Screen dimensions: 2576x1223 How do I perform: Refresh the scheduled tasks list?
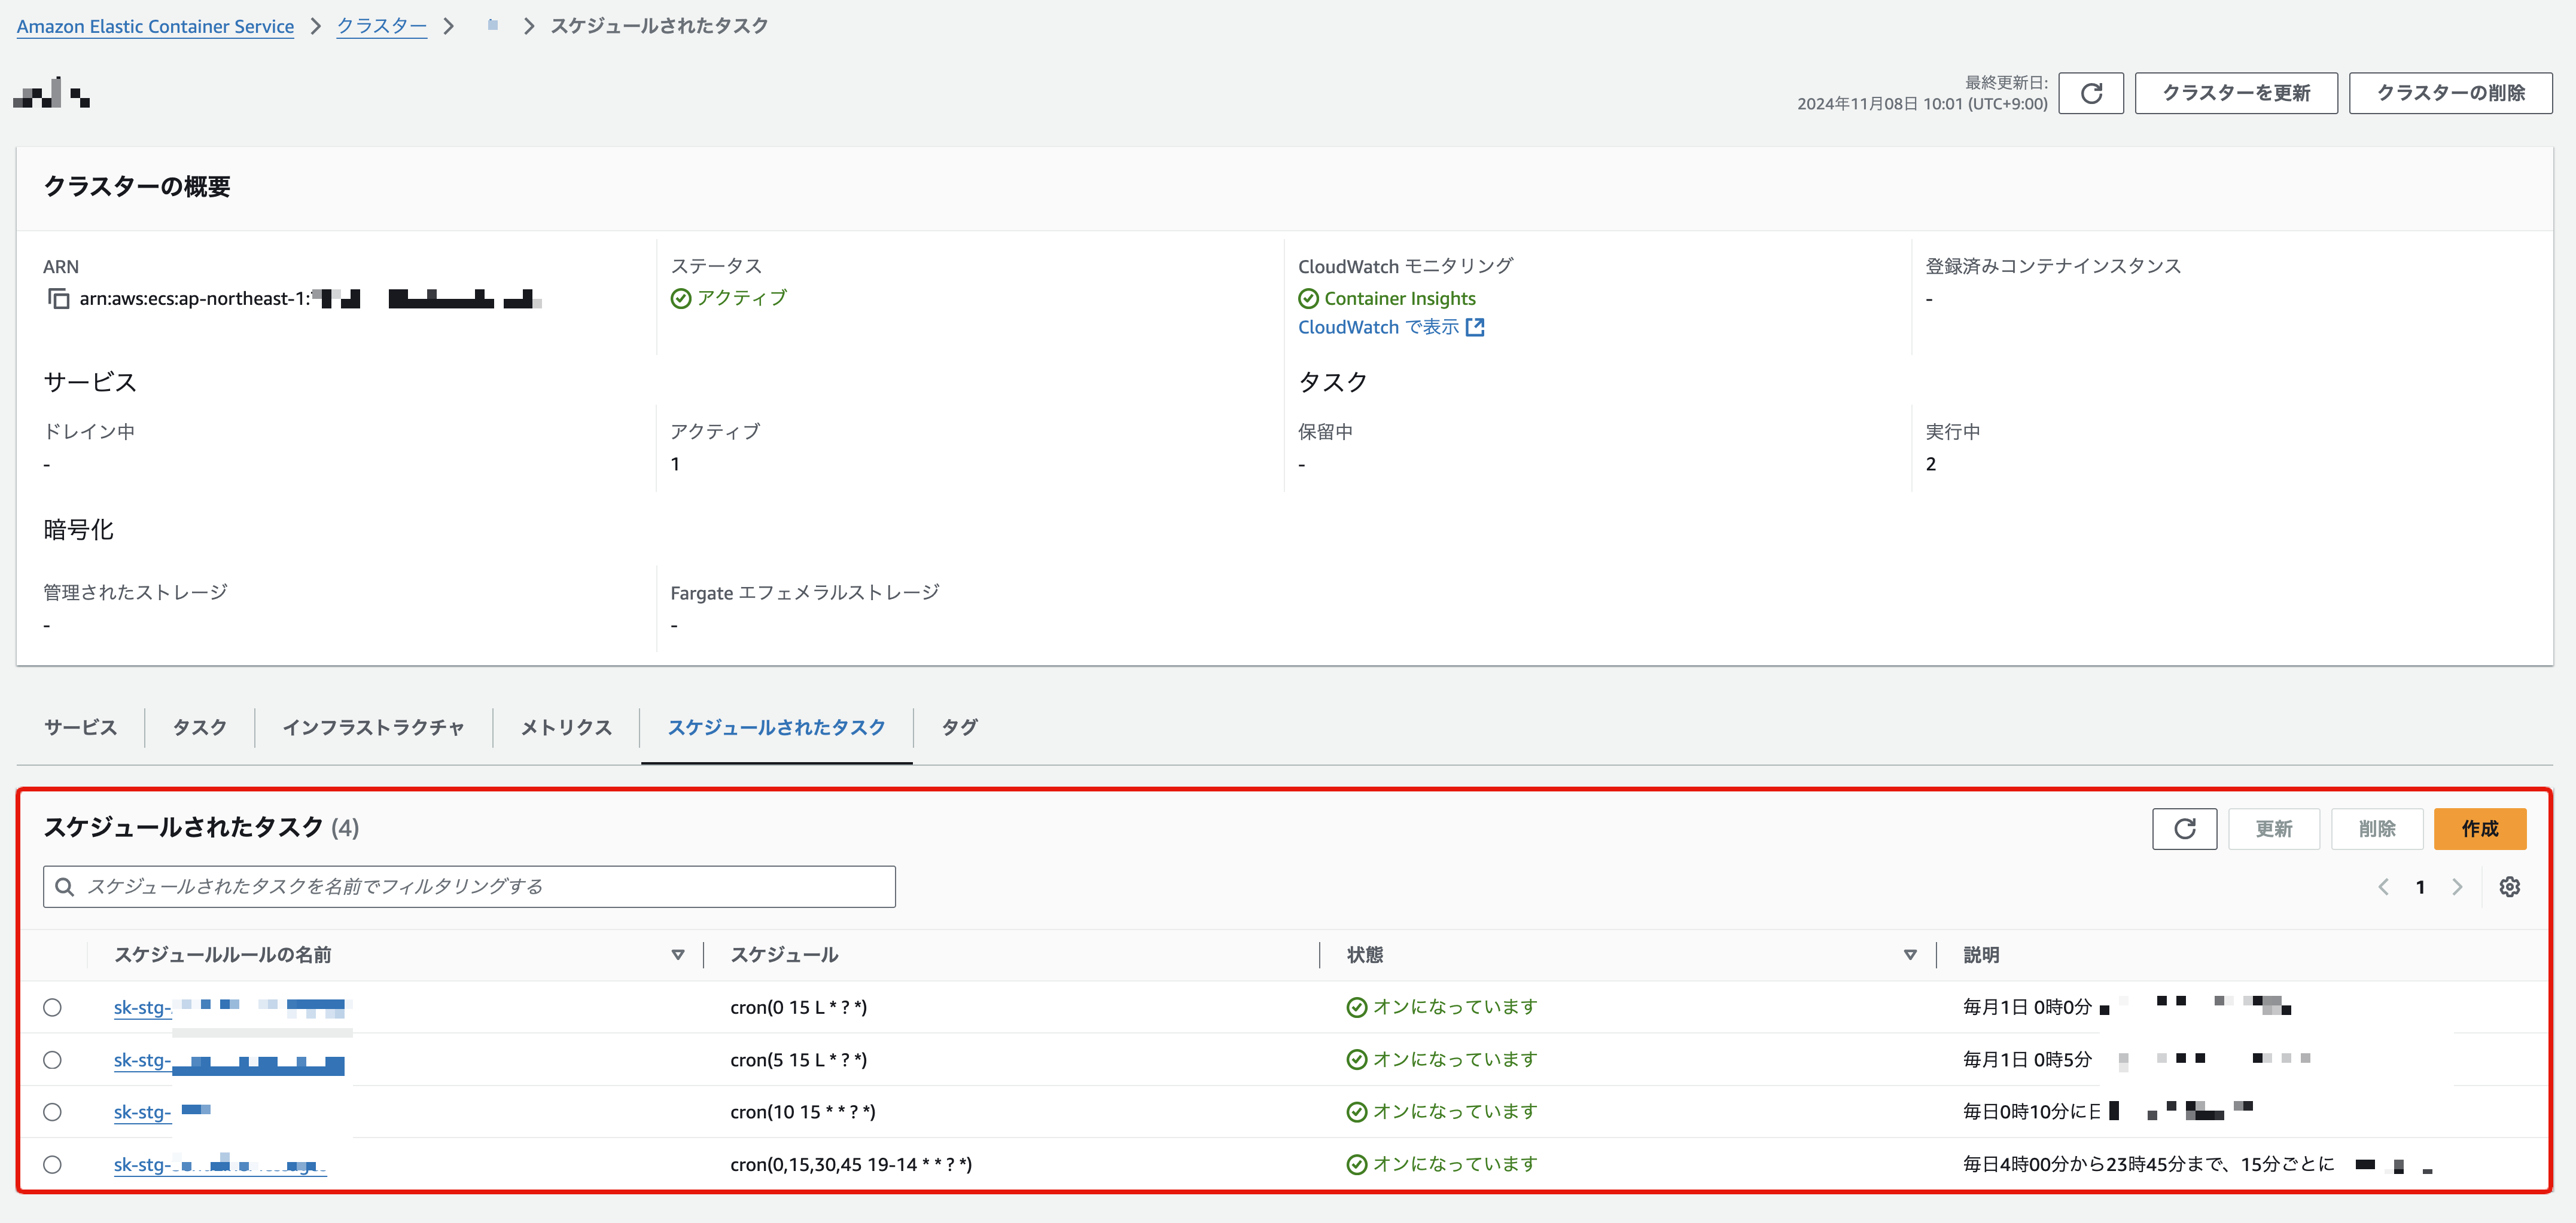pyautogui.click(x=2184, y=828)
